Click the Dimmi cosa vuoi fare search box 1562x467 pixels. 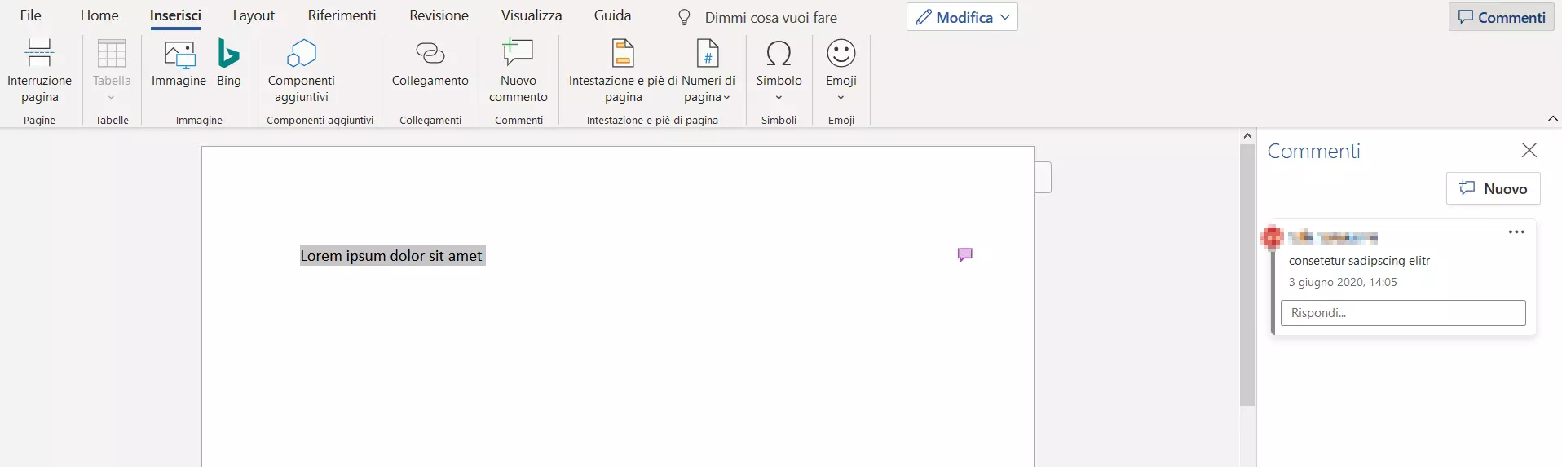[770, 17]
